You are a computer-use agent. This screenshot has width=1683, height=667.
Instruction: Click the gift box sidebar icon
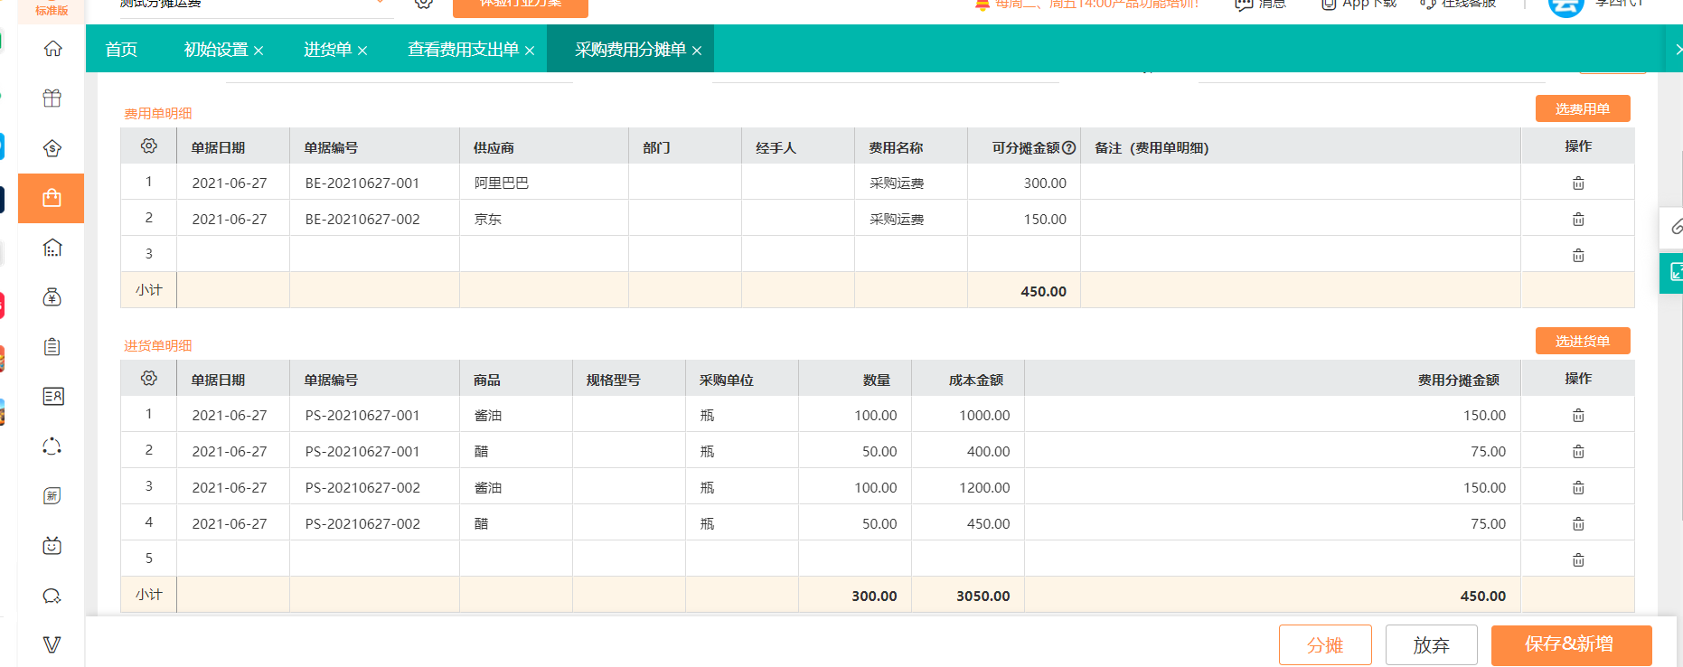(x=52, y=99)
